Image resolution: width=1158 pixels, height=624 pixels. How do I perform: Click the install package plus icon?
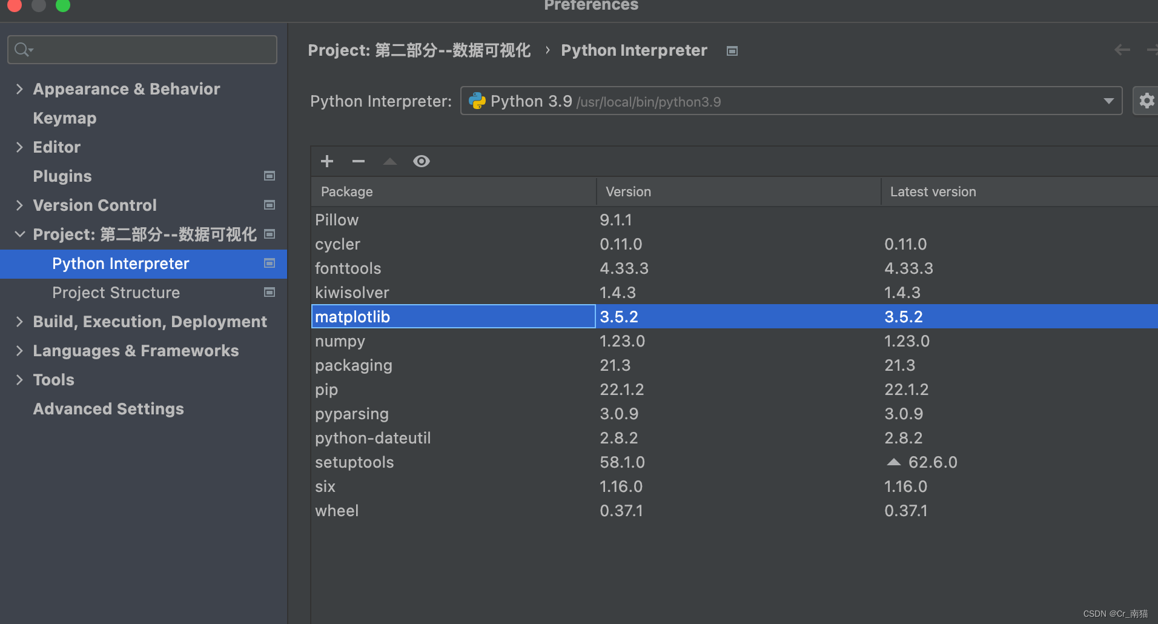pos(327,161)
